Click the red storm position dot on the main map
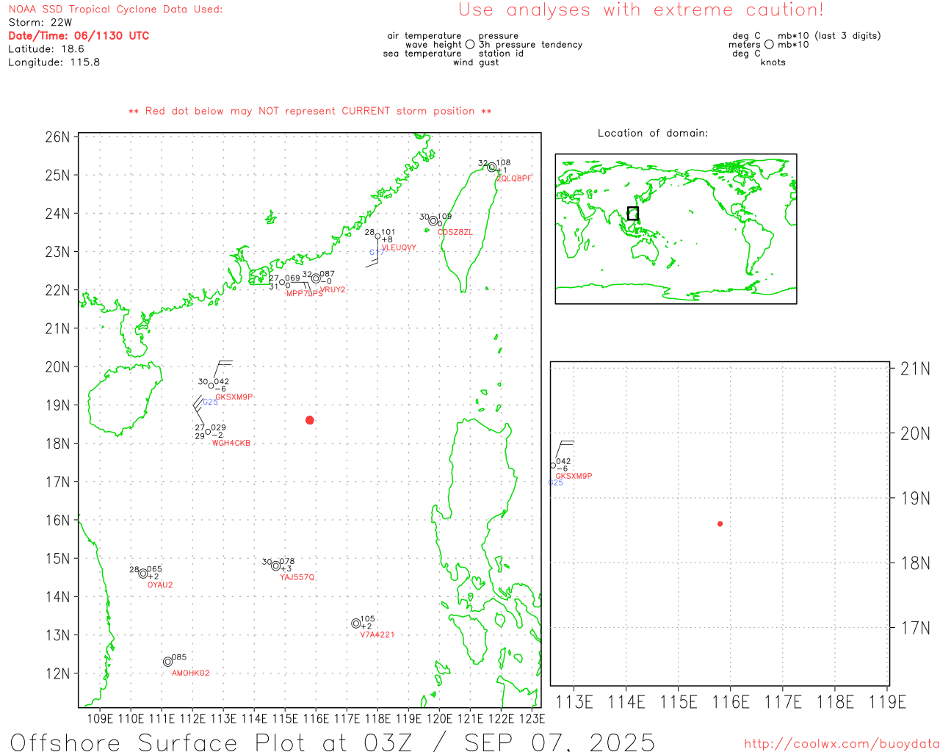 click(x=310, y=420)
